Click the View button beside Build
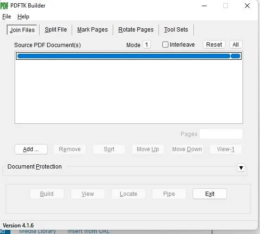This screenshot has height=234, width=260. point(88,194)
